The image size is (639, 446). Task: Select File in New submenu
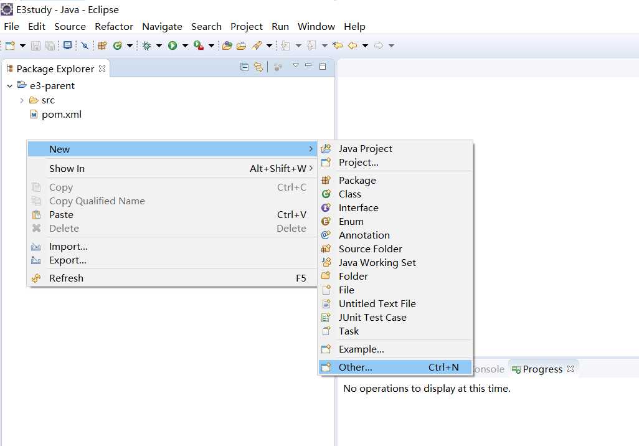tap(395, 290)
